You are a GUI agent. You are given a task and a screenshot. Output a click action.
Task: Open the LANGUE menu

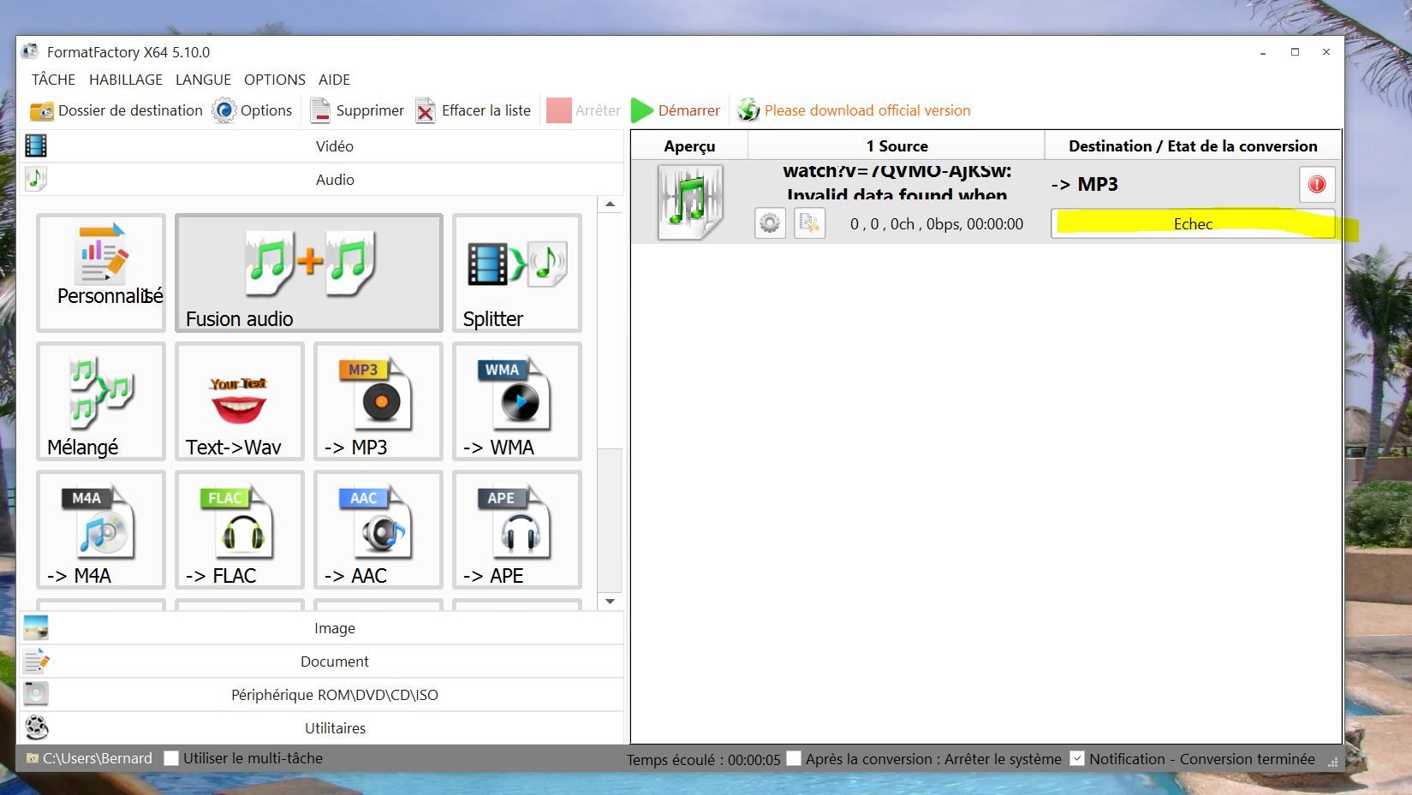203,80
